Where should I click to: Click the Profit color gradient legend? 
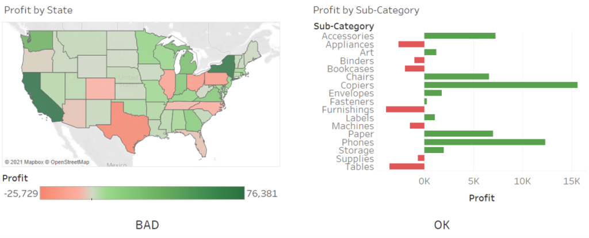tap(142, 193)
